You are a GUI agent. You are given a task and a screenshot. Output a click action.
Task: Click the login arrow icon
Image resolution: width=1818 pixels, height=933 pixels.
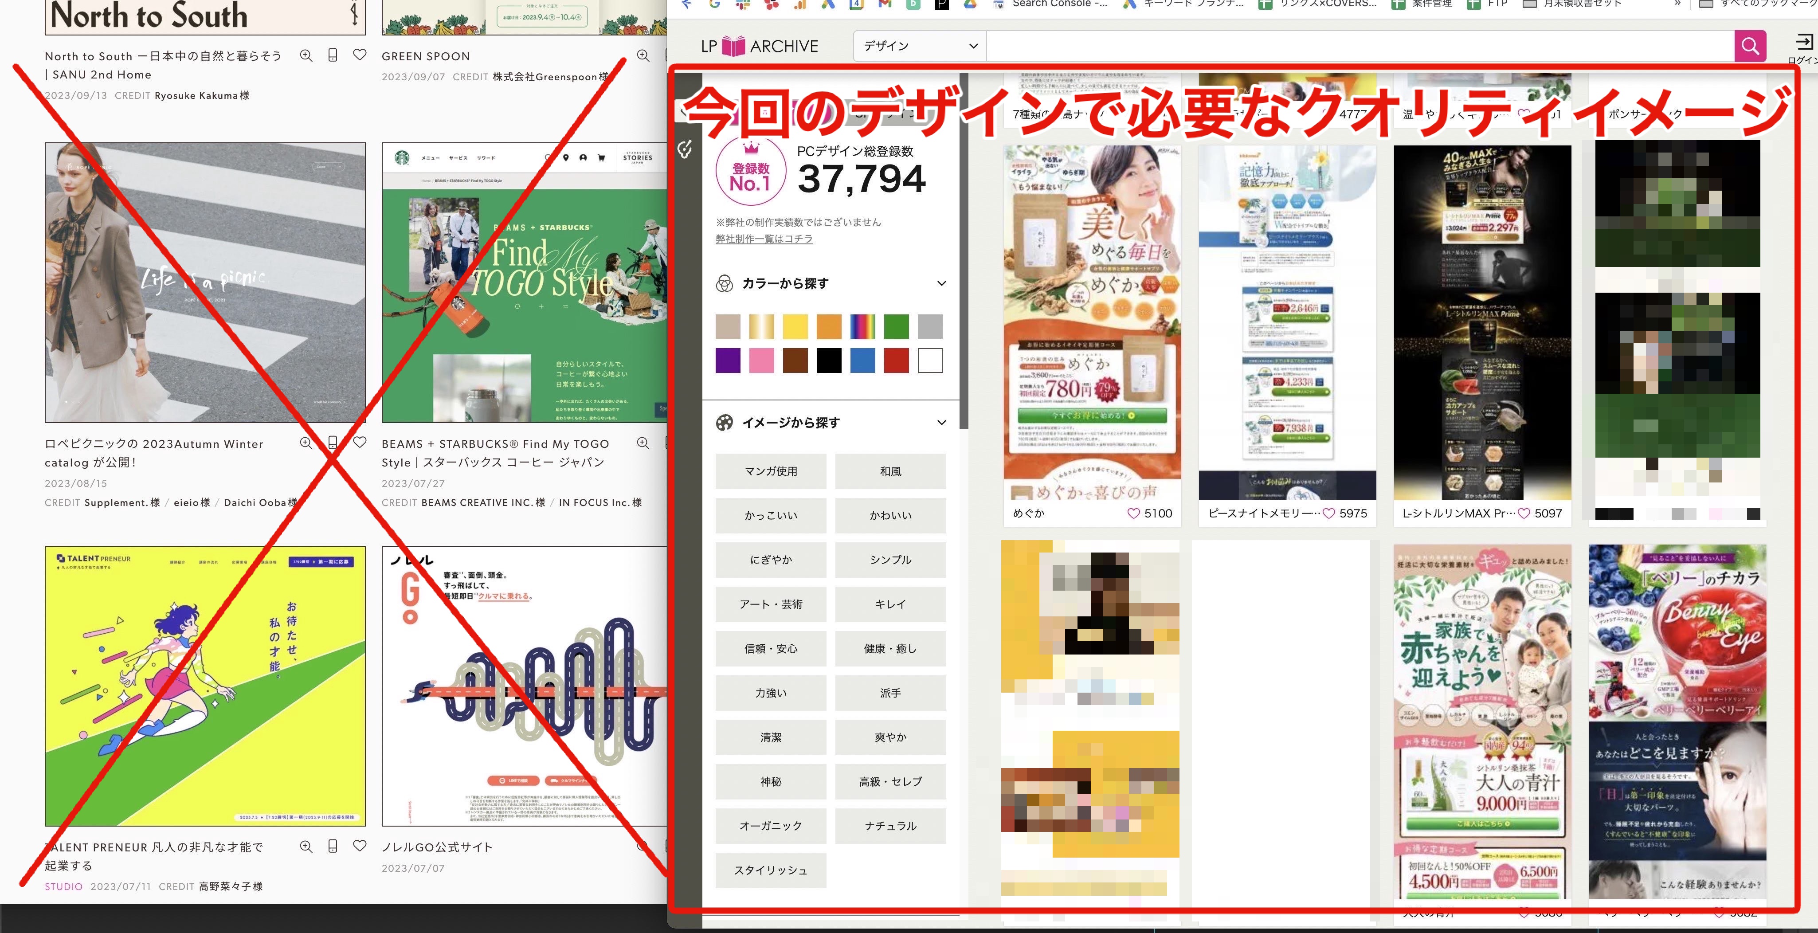[x=1804, y=42]
